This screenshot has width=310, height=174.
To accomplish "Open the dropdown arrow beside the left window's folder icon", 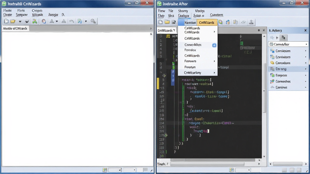I will click(x=20, y=21).
